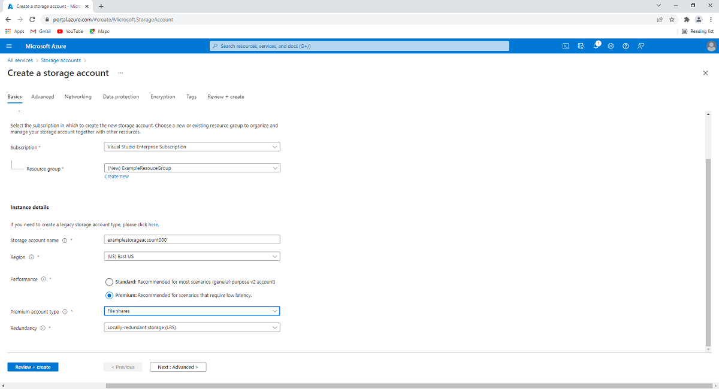Screen dimensions: 719x389
Task: Switch to the Tags tab
Action: pos(191,96)
